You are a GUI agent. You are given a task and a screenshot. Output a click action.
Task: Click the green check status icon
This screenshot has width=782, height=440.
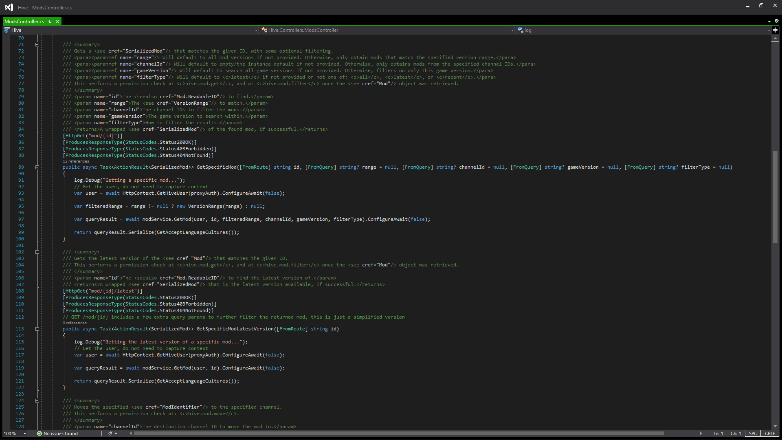tap(40, 433)
